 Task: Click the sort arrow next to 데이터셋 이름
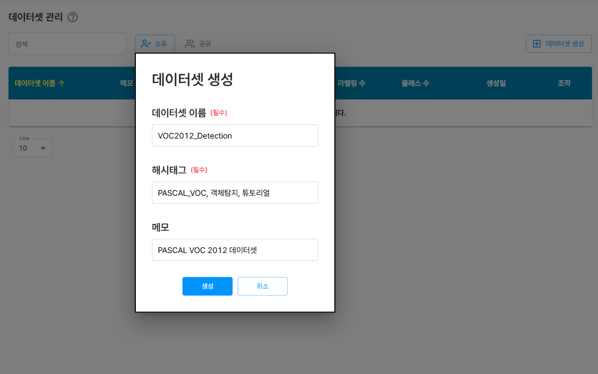(62, 83)
